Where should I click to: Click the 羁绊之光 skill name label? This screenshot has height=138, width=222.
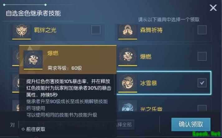click(45, 30)
